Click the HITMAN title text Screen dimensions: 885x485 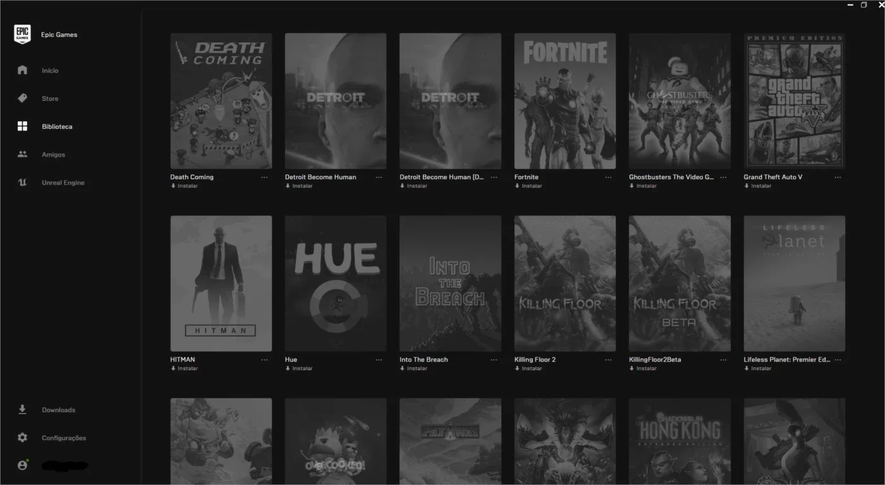183,360
